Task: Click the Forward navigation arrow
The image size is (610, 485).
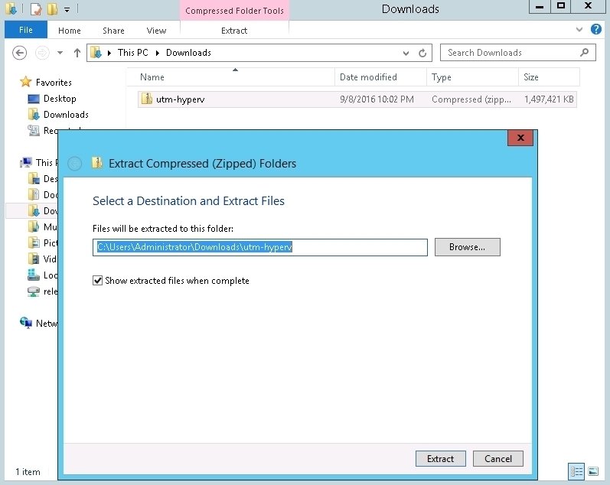Action: (42, 53)
